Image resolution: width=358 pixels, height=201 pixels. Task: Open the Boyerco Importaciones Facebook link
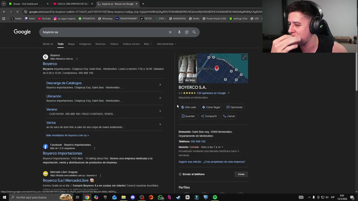(x=62, y=153)
